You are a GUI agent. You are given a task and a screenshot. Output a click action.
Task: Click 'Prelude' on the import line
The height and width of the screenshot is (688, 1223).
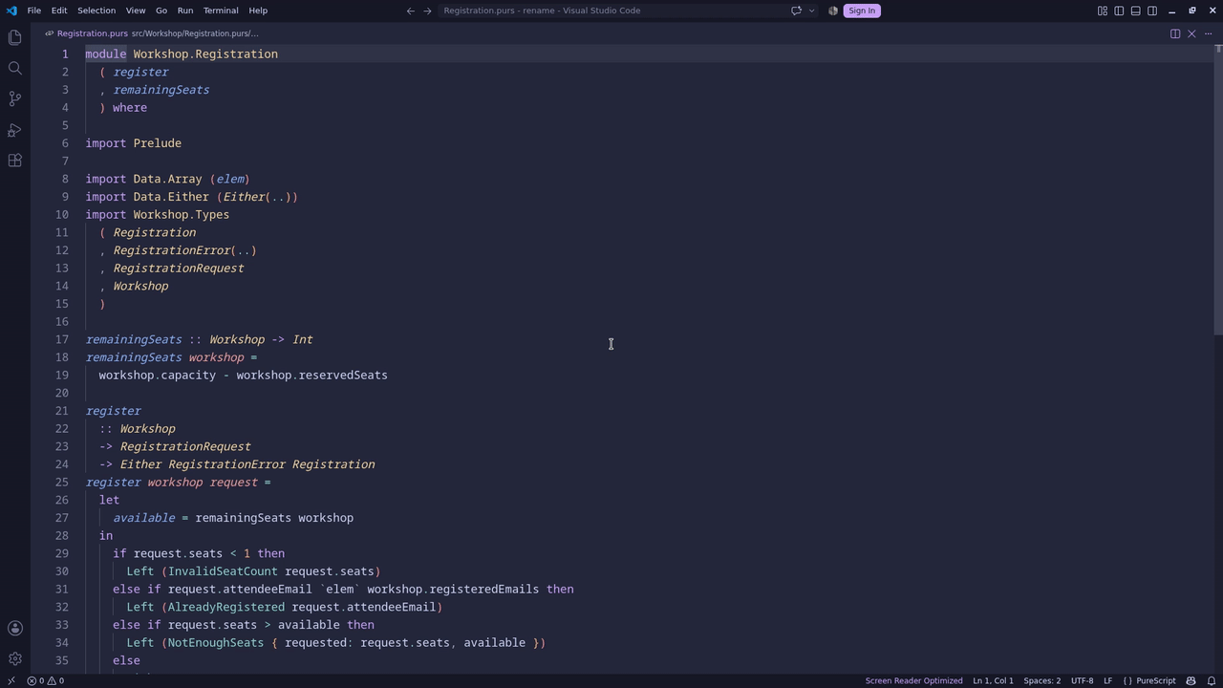pos(158,143)
